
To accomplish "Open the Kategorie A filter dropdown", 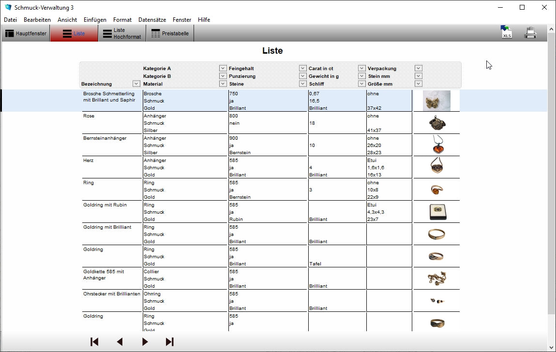I will click(x=223, y=68).
